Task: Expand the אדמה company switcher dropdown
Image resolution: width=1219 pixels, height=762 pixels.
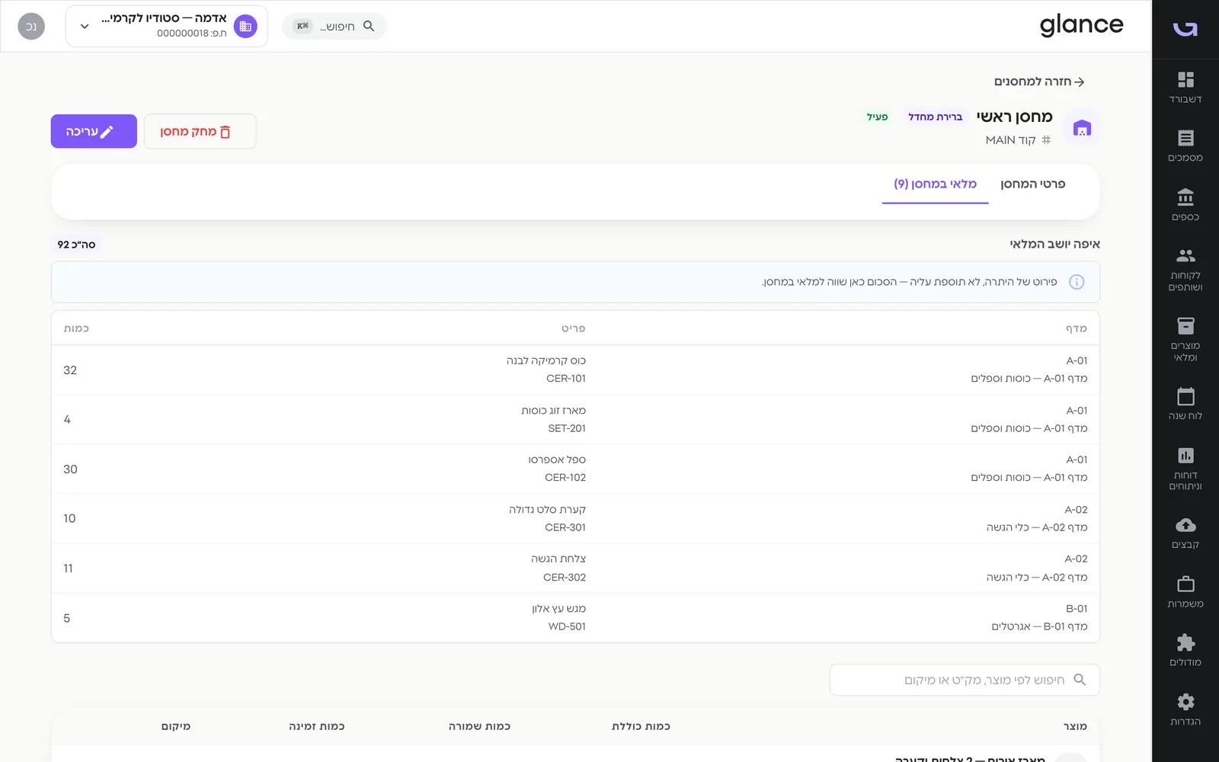Action: click(x=166, y=27)
